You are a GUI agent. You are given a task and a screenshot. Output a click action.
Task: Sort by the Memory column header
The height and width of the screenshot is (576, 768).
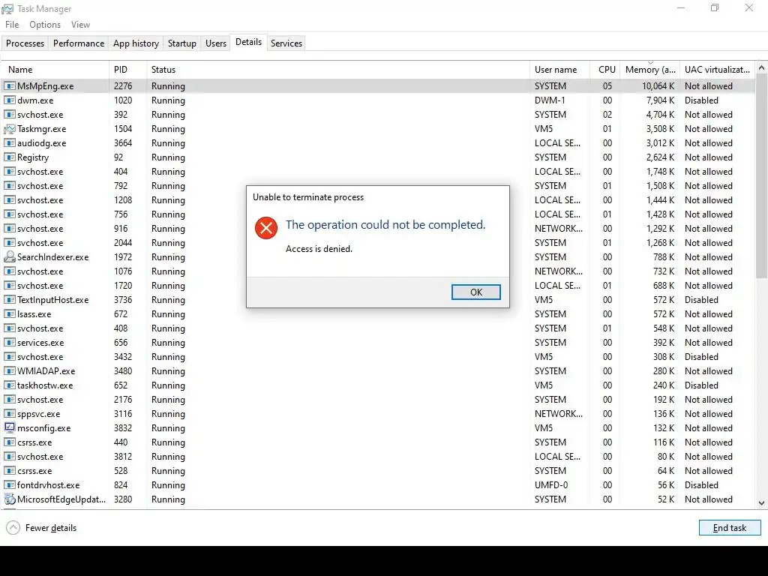[x=650, y=70]
